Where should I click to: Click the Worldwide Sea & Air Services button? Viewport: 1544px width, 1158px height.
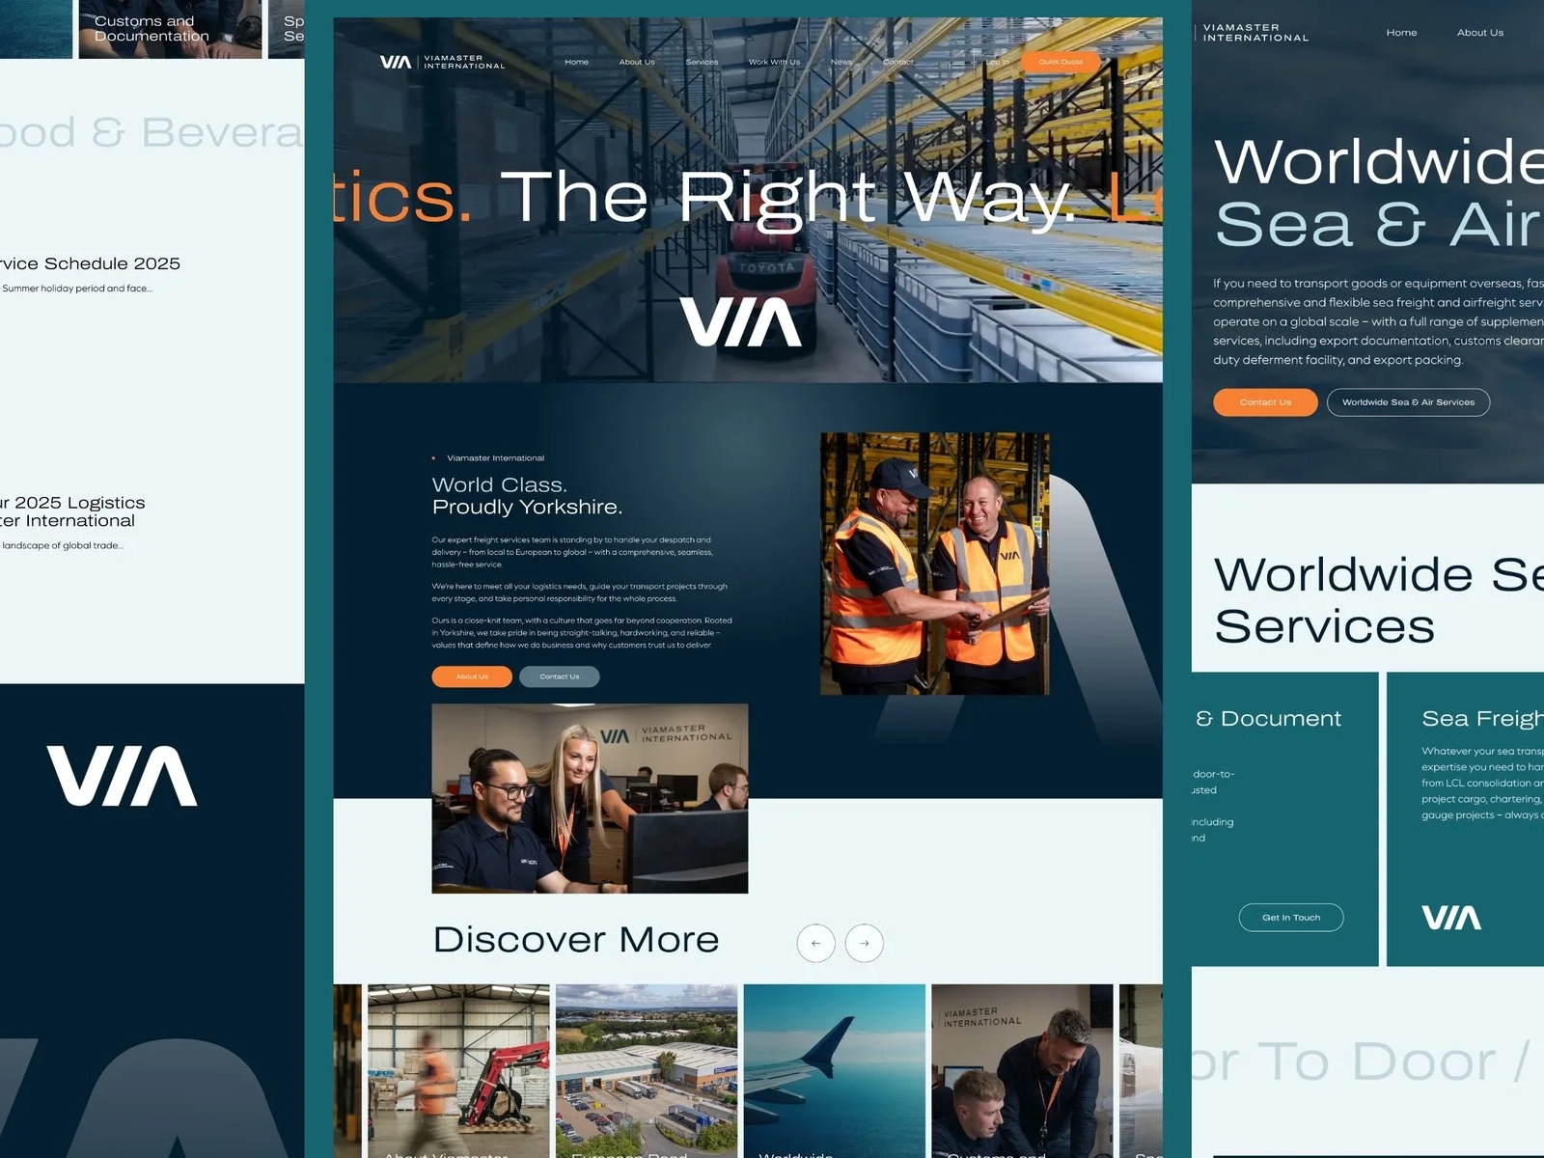tap(1408, 402)
